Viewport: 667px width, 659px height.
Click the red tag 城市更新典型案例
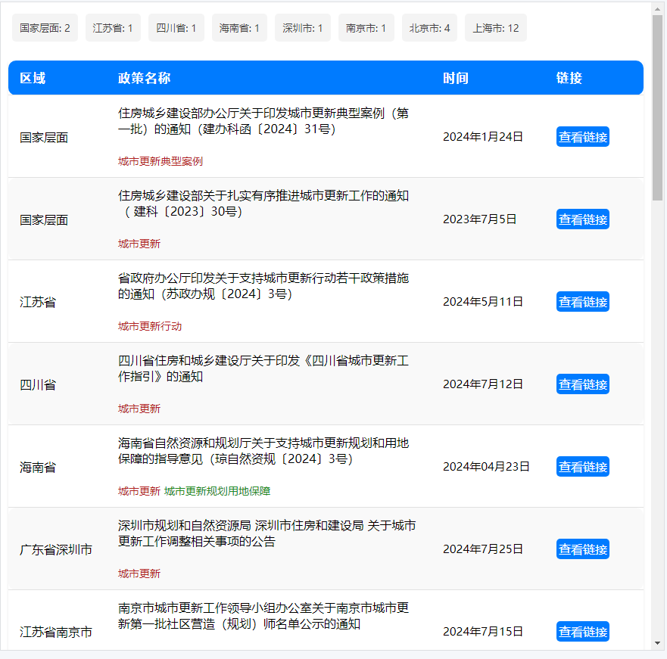[161, 162]
